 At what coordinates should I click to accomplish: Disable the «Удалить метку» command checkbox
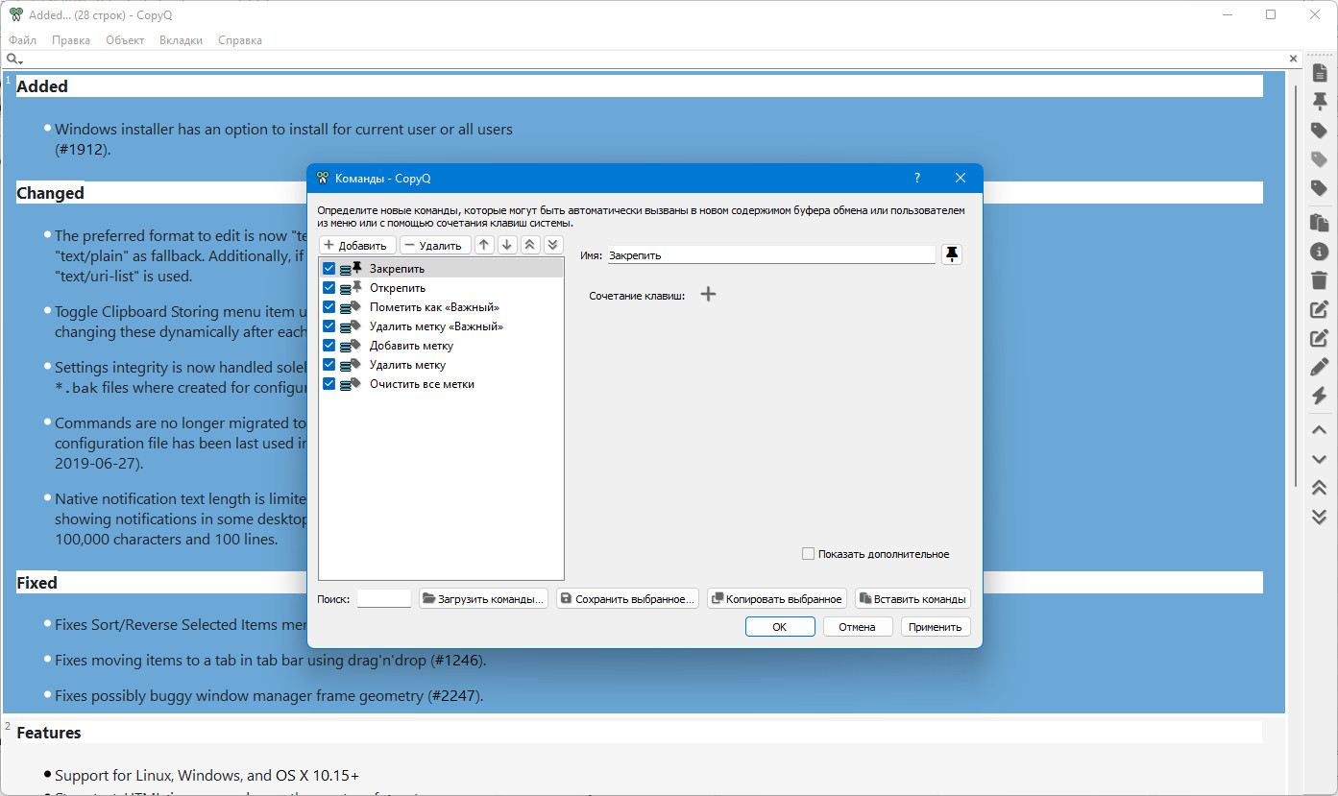[x=329, y=365]
